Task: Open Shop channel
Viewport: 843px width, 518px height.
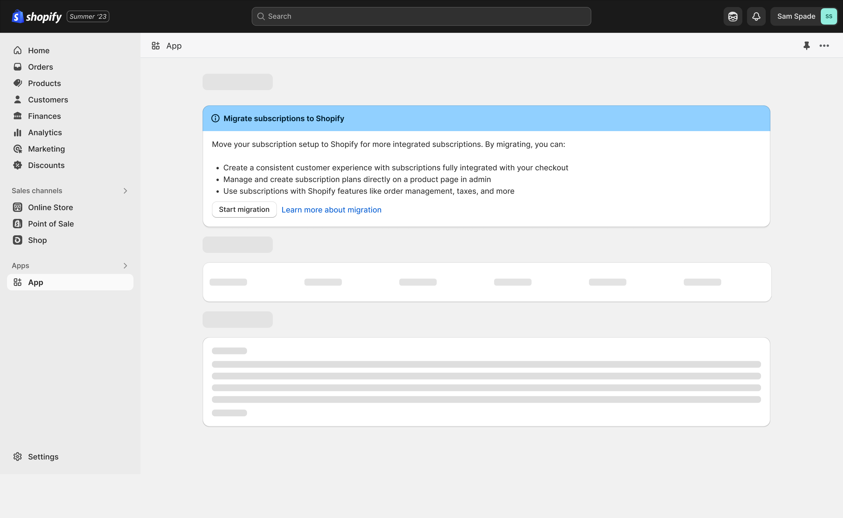Action: pyautogui.click(x=37, y=241)
